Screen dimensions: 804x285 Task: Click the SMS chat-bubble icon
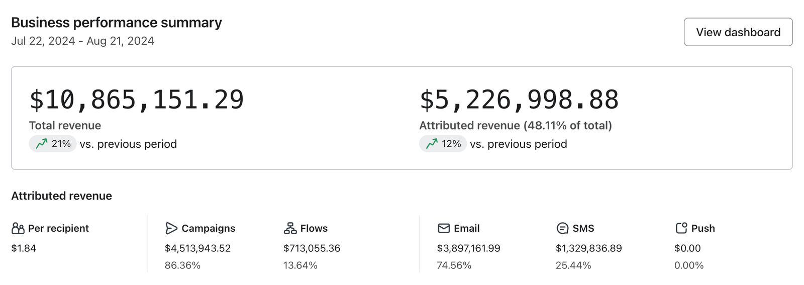(x=562, y=229)
